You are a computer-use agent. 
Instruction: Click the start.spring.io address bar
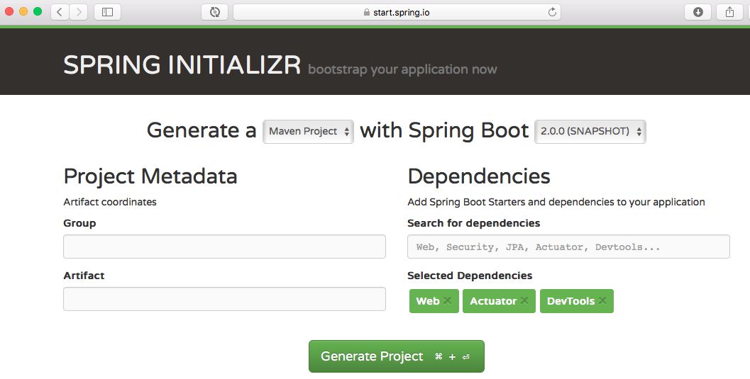point(397,12)
